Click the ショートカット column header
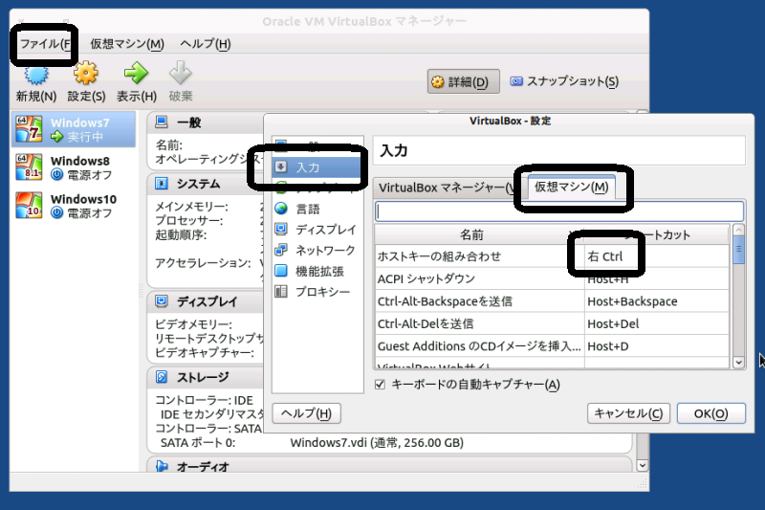 656,234
